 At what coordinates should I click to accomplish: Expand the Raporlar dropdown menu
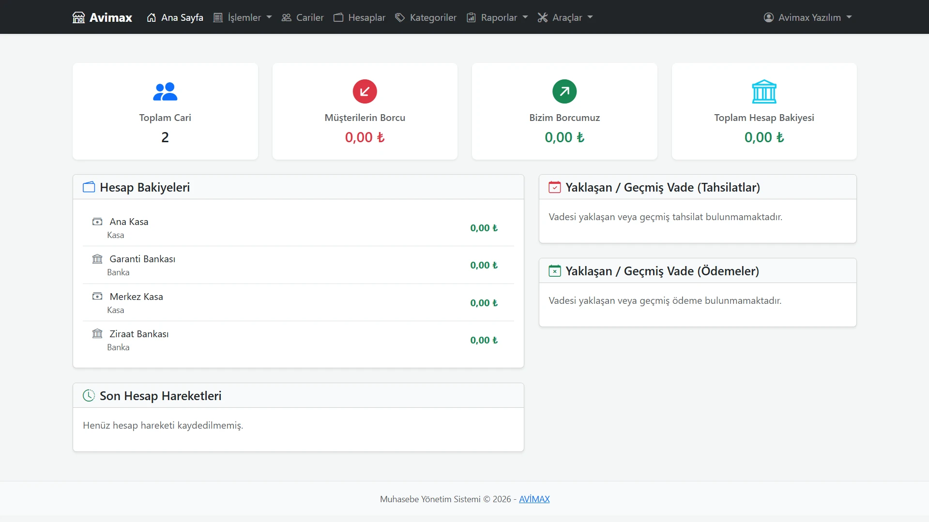(x=497, y=17)
